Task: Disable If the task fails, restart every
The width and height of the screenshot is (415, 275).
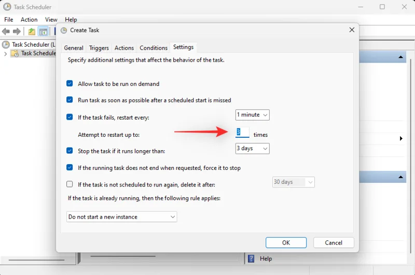Action: coord(70,117)
